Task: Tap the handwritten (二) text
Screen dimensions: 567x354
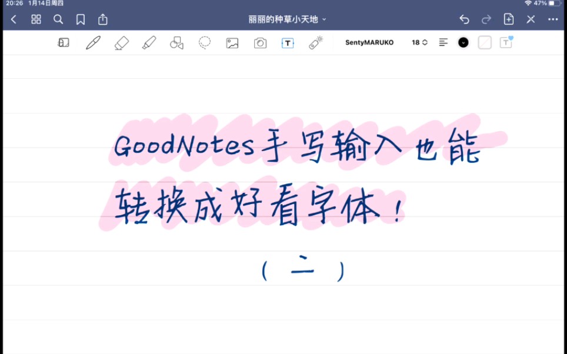Action: click(303, 269)
